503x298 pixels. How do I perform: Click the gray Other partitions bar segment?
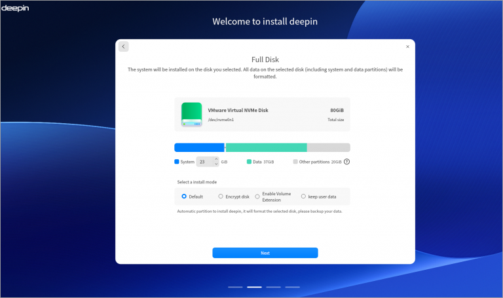(329, 147)
